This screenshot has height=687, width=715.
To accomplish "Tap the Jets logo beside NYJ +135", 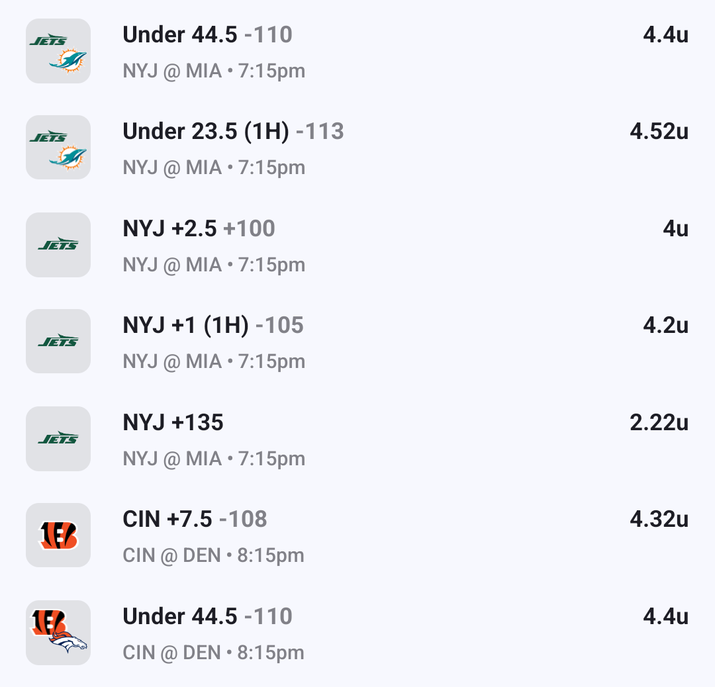I will (58, 439).
